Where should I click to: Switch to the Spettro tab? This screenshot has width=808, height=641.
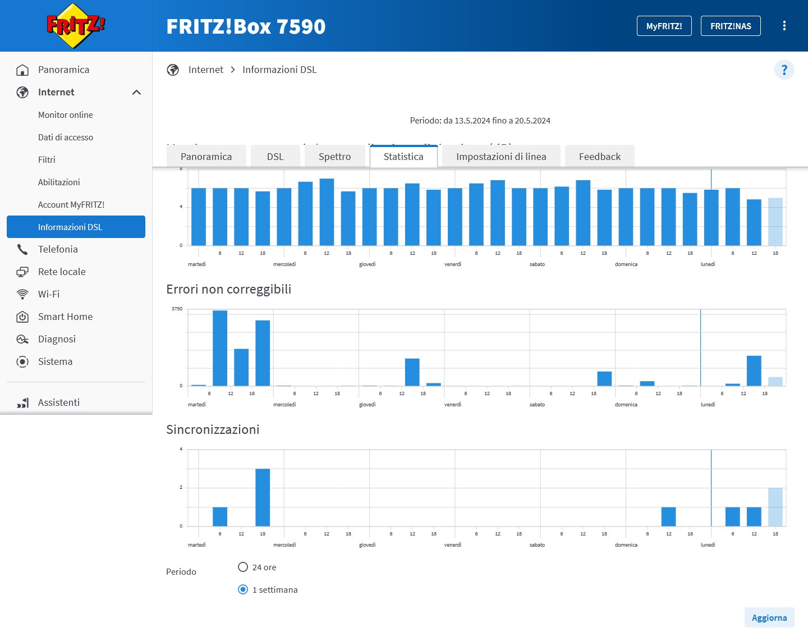click(334, 157)
